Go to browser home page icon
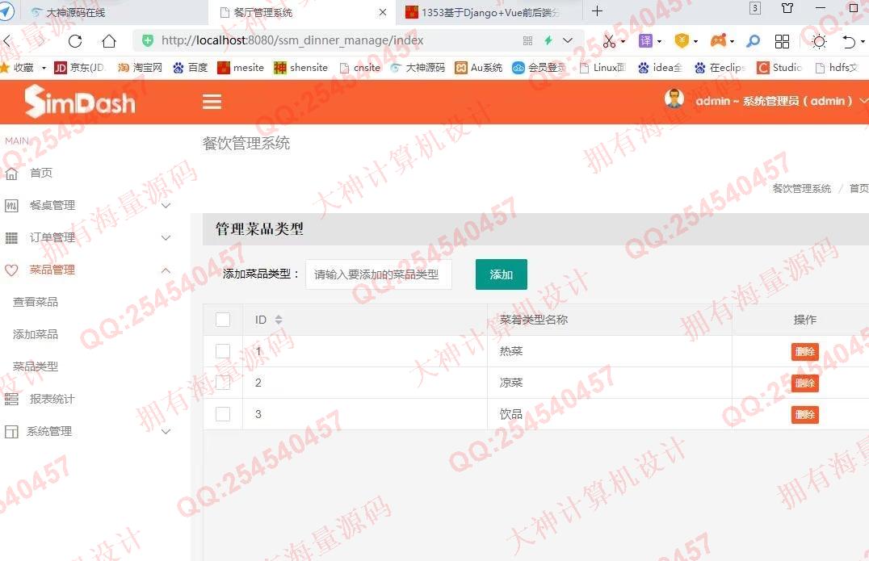 [109, 41]
